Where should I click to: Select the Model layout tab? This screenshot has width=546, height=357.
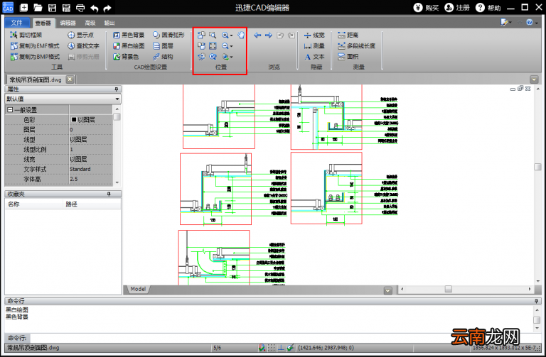click(x=138, y=289)
